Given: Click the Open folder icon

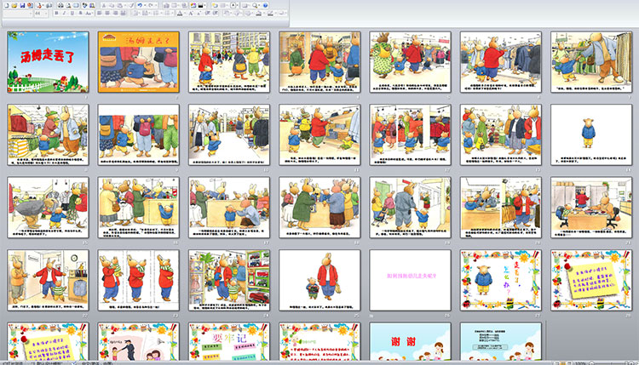Looking at the screenshot, I should (x=14, y=6).
